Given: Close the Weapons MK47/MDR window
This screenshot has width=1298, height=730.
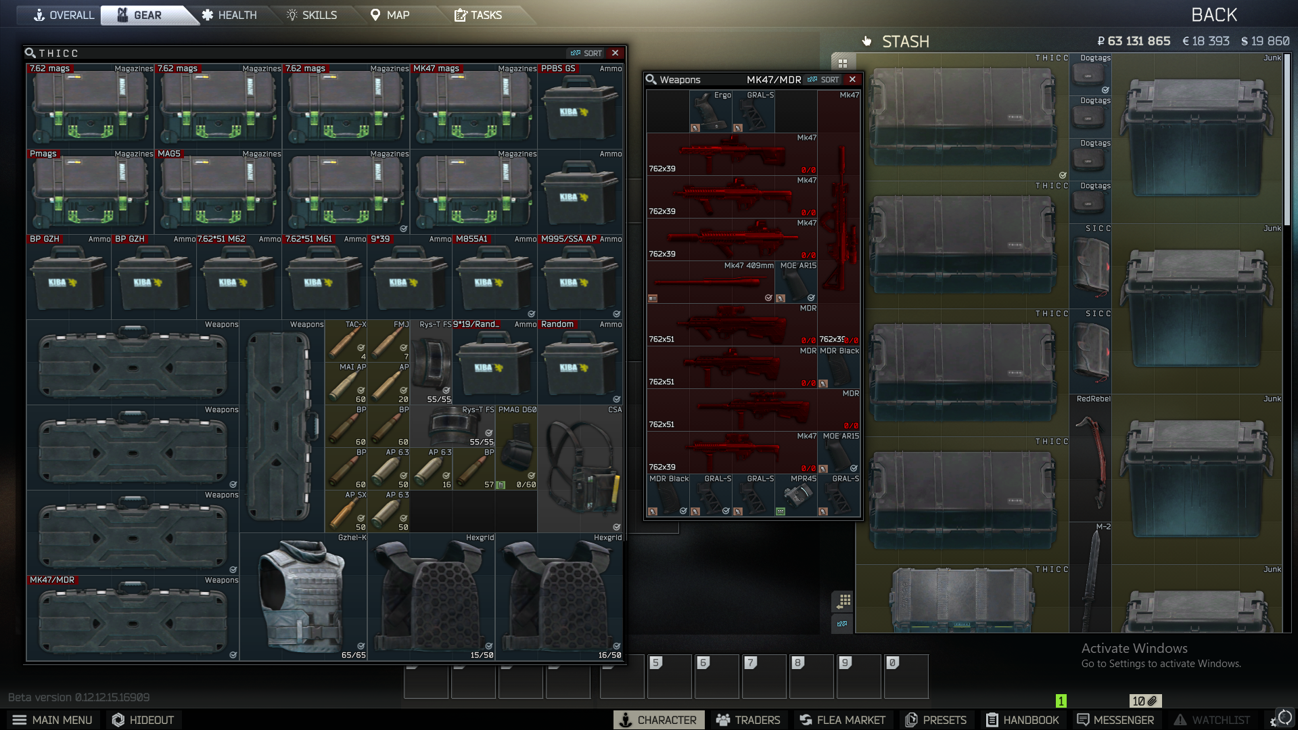Looking at the screenshot, I should pos(852,79).
